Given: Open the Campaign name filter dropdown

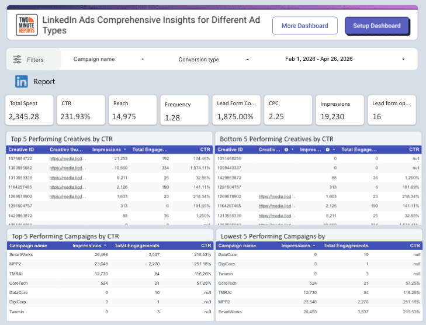Looking at the screenshot, I should coord(109,59).
